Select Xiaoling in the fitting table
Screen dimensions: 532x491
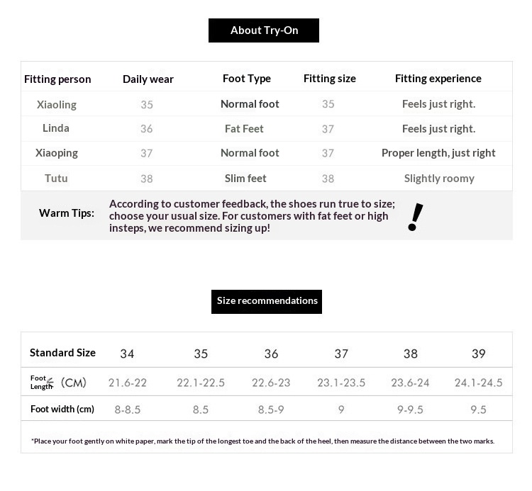click(x=57, y=105)
